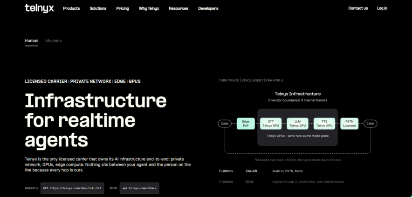Click the 'T+000ms' trace row timestamp
This screenshot has height=197, width=412.
[x=226, y=171]
